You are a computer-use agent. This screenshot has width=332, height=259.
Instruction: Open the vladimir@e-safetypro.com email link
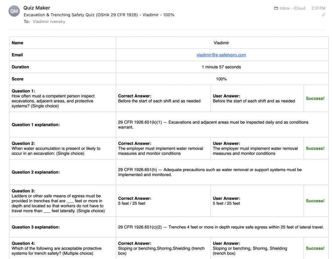pos(221,55)
